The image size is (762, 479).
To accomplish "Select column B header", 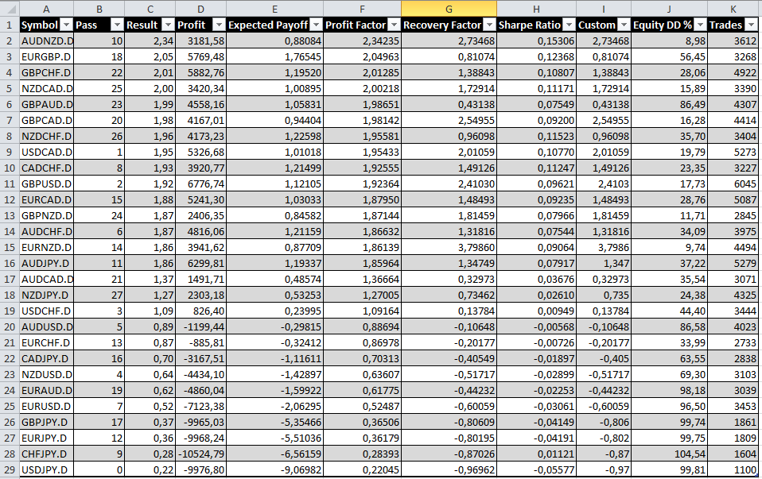I will coord(99,9).
